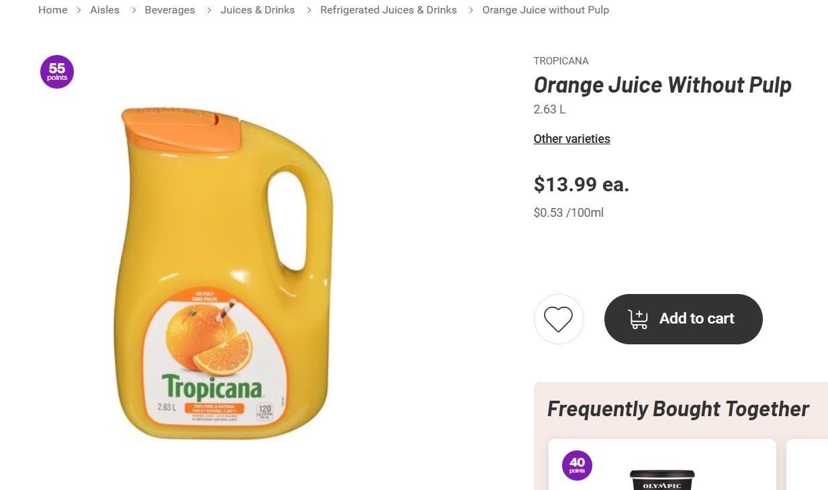This screenshot has height=490, width=828.
Task: Go to the Home breadcrumb
Action: point(52,10)
